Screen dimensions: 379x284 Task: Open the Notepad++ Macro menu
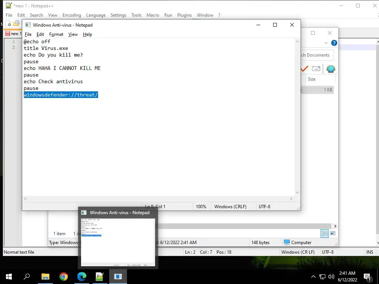pyautogui.click(x=153, y=15)
